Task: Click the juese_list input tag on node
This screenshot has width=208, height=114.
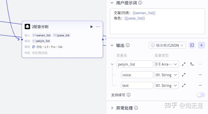Action: (61, 35)
